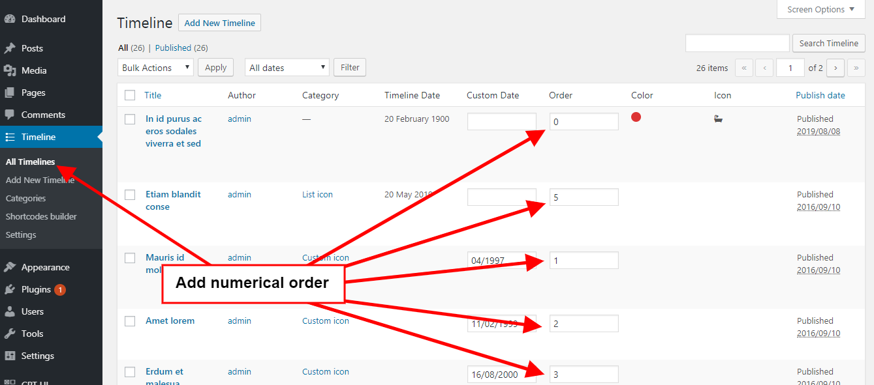Click the Plugins plug icon
Screen dimensions: 874x385
(x=10, y=289)
